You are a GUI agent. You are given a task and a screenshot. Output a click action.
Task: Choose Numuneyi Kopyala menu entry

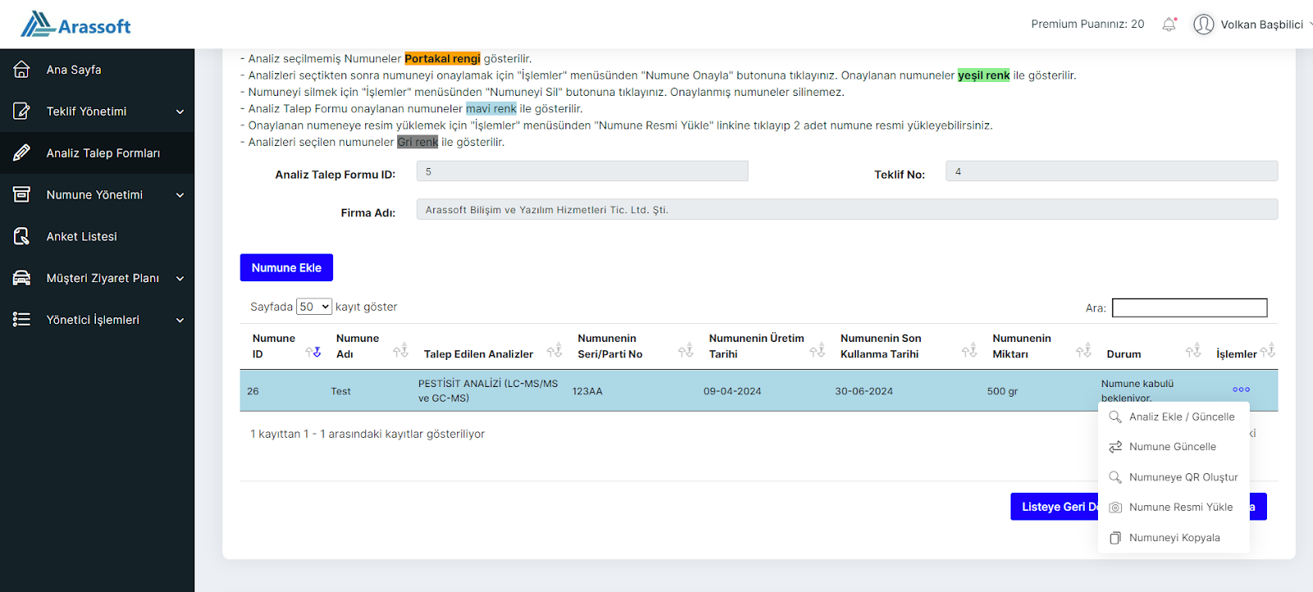pos(1173,538)
